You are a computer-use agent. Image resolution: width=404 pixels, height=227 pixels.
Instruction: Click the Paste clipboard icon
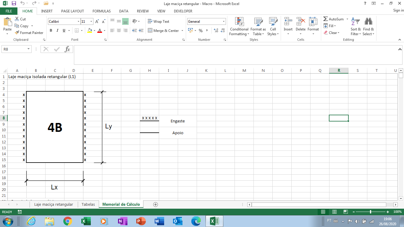click(7, 22)
